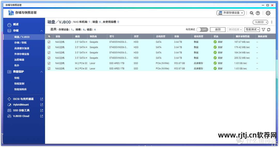Screen dimensions: 279x147
Task: Uncheck disk row with 187.67 MB/sec
Action: click(x=49, y=42)
